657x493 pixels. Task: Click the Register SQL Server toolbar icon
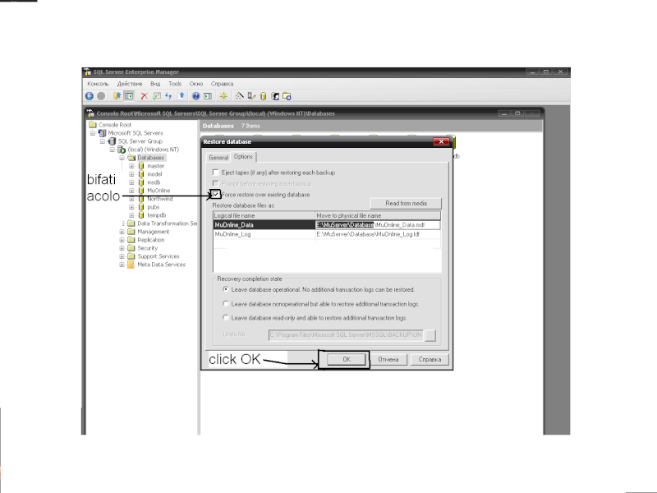coord(251,96)
